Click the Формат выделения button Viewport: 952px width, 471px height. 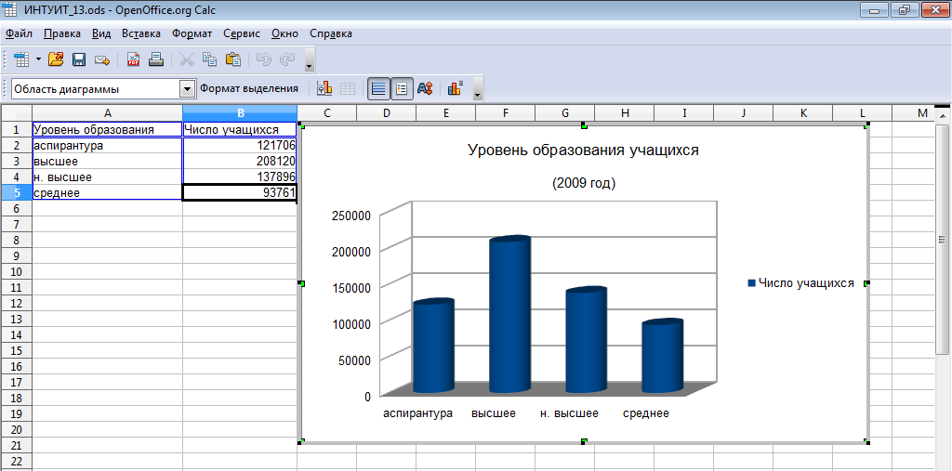[x=249, y=88]
